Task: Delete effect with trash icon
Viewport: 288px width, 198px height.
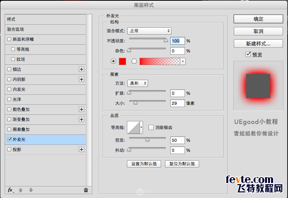Action: click(86, 190)
